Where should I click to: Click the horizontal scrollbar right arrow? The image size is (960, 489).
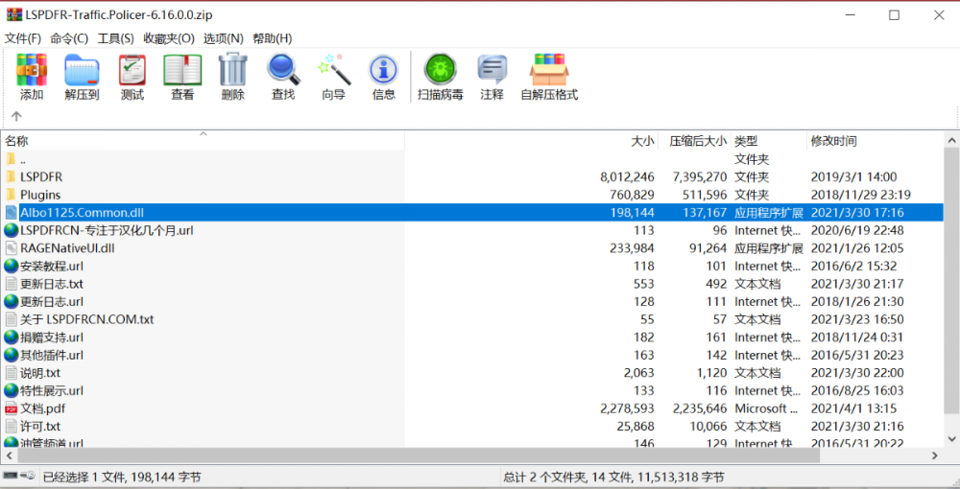[x=935, y=455]
